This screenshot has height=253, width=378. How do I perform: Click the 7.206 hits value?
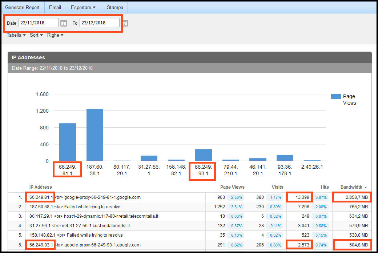[303, 207]
